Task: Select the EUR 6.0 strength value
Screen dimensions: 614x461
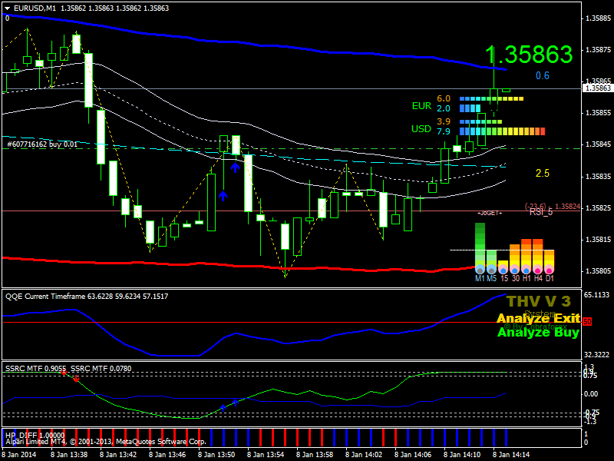Action: 444,98
